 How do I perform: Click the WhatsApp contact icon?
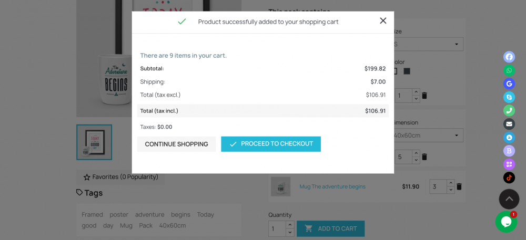click(x=509, y=70)
